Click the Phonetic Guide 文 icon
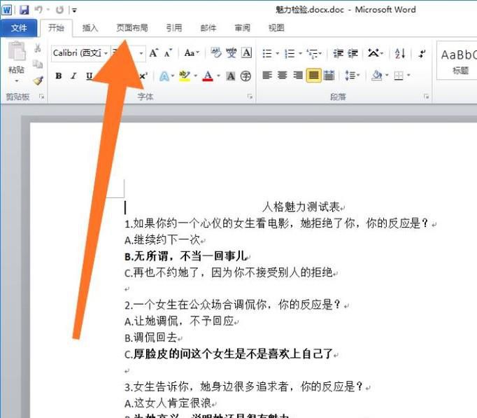The image size is (477, 418). [x=232, y=53]
